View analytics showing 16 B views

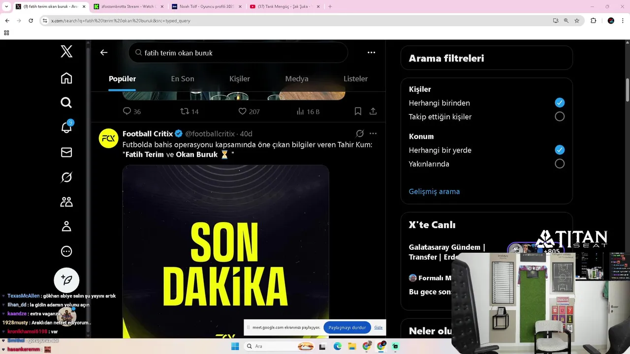click(x=308, y=112)
